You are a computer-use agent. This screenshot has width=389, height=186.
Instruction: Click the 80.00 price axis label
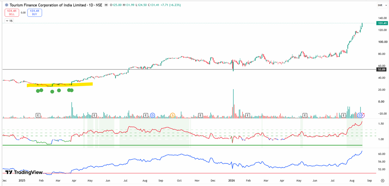pos(382,54)
